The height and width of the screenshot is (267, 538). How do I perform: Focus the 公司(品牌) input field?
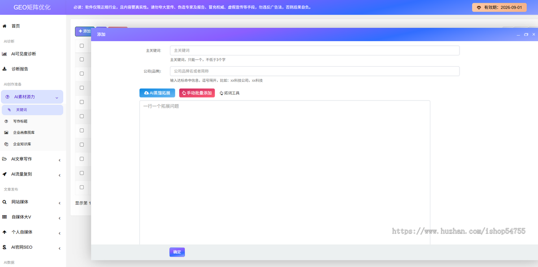pos(315,71)
